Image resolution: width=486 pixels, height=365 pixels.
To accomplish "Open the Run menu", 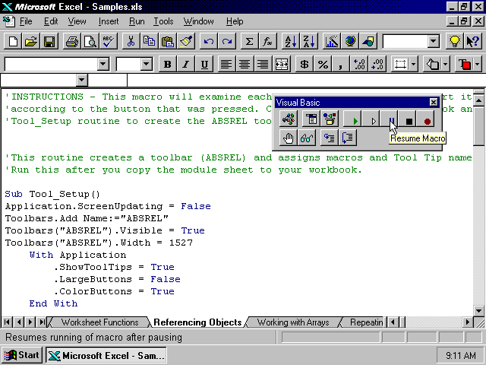I will 137,21.
